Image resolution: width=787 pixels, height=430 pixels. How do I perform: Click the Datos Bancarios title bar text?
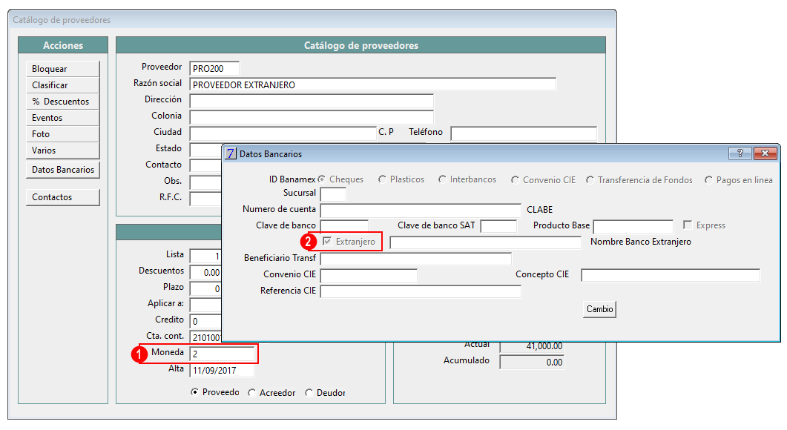[271, 154]
